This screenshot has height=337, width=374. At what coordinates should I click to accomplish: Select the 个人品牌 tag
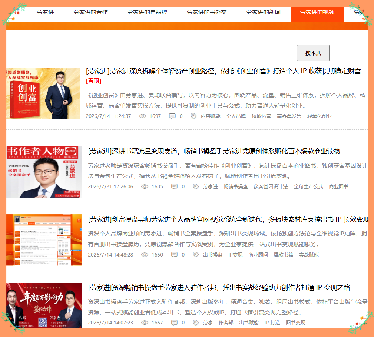point(236,116)
